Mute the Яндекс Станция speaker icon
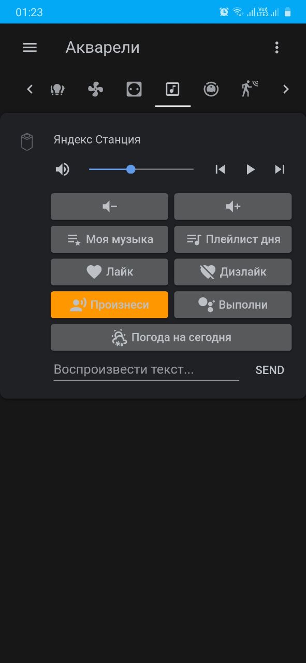The height and width of the screenshot is (663, 306). [x=63, y=169]
